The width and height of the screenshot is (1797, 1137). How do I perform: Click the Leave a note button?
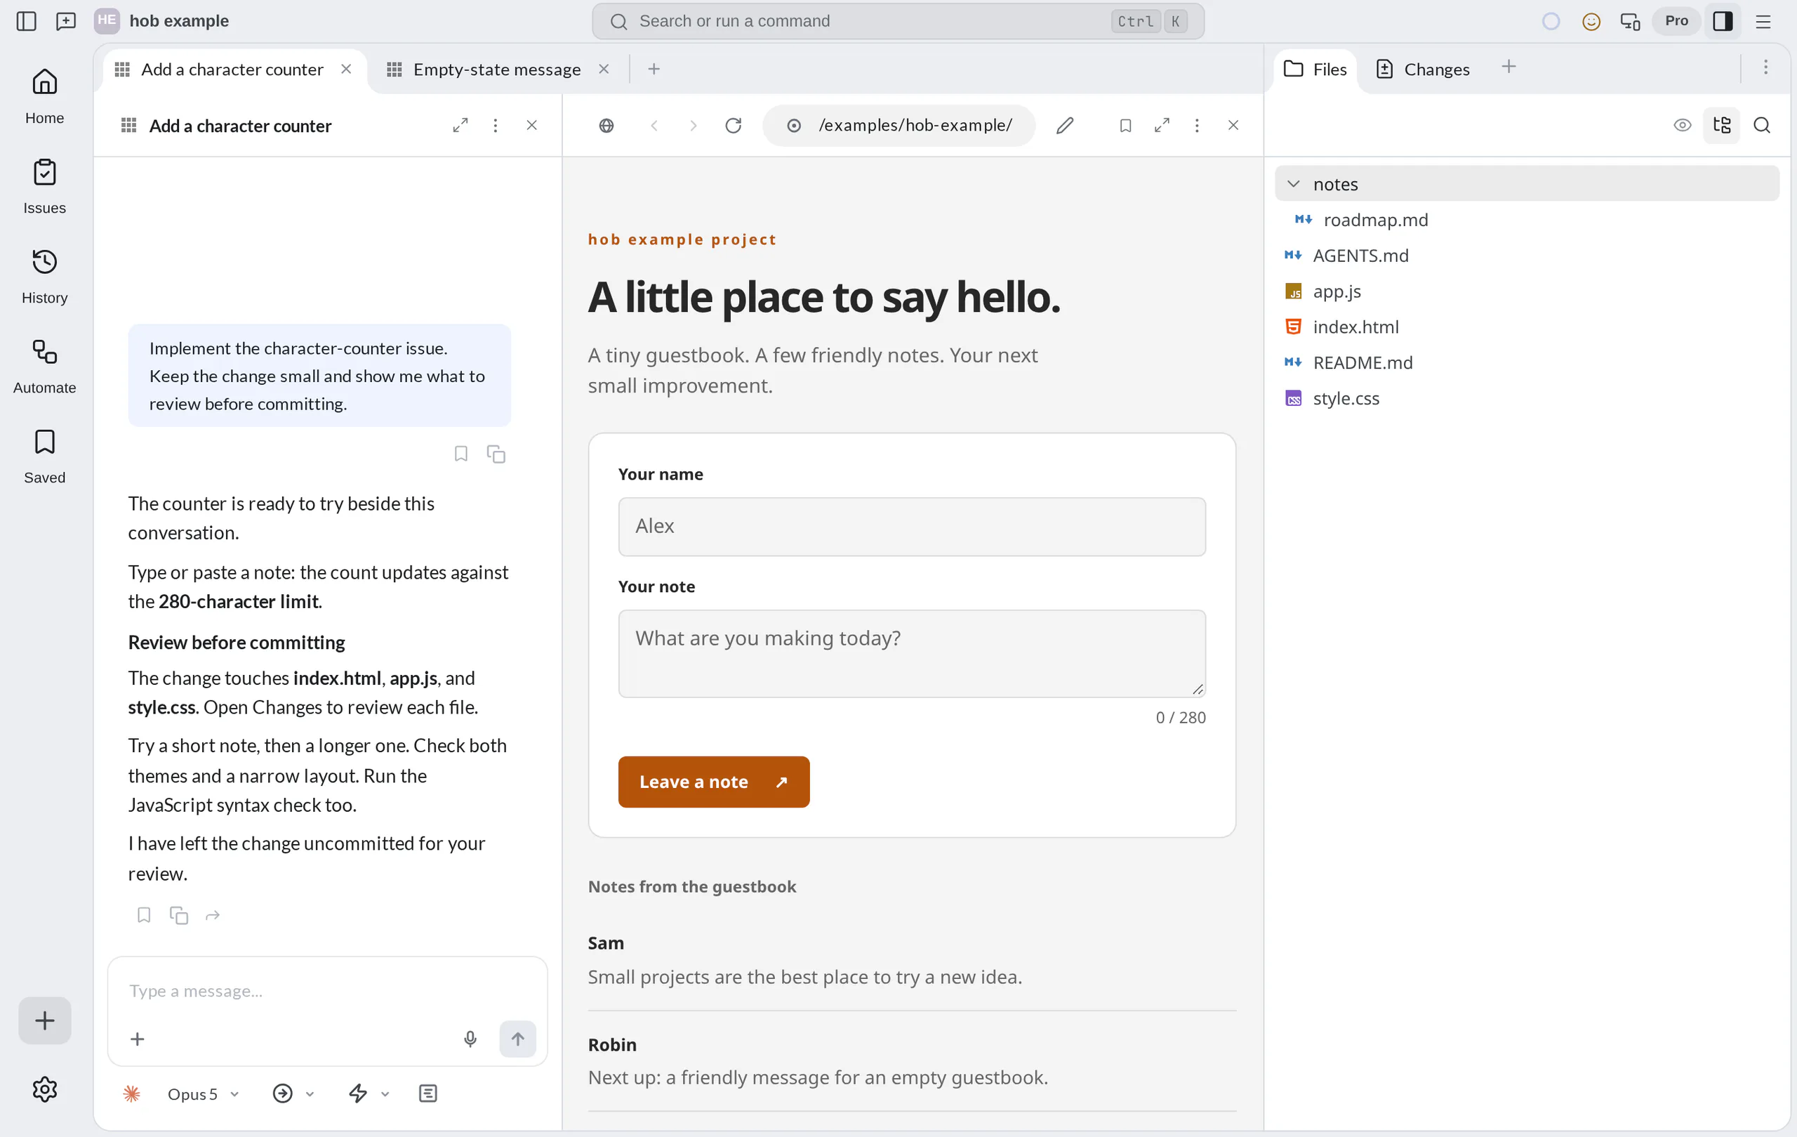coord(713,782)
